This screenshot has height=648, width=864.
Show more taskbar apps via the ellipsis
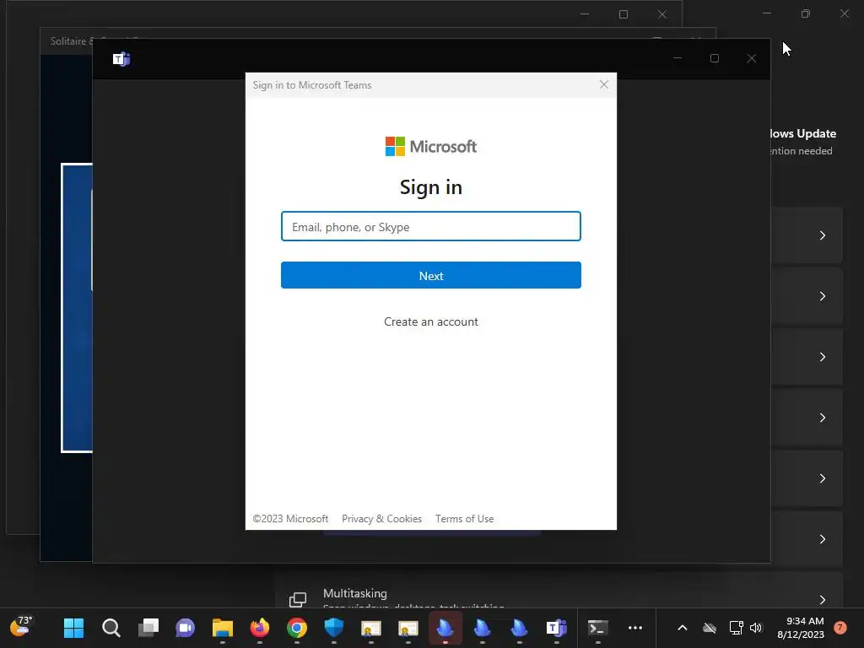point(635,628)
